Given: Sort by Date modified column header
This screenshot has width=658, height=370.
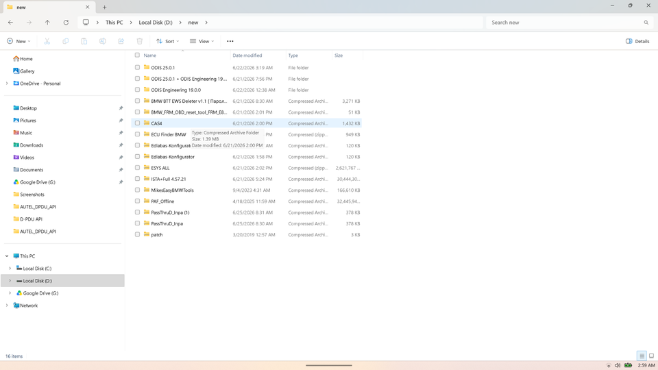Looking at the screenshot, I should click(247, 56).
